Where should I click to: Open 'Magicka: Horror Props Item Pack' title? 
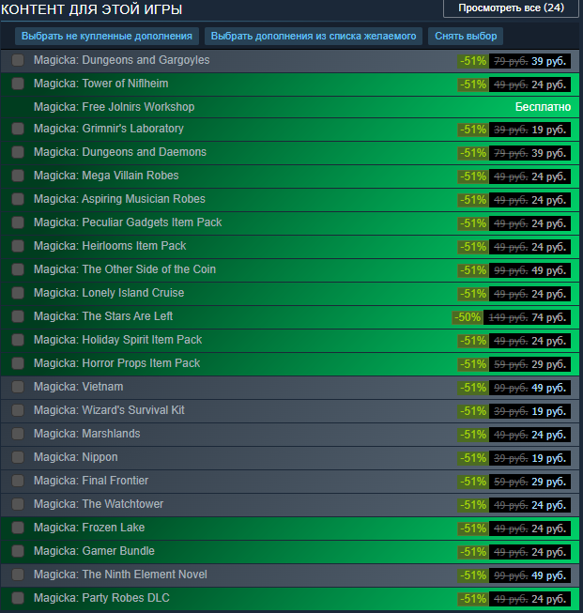pyautogui.click(x=117, y=363)
